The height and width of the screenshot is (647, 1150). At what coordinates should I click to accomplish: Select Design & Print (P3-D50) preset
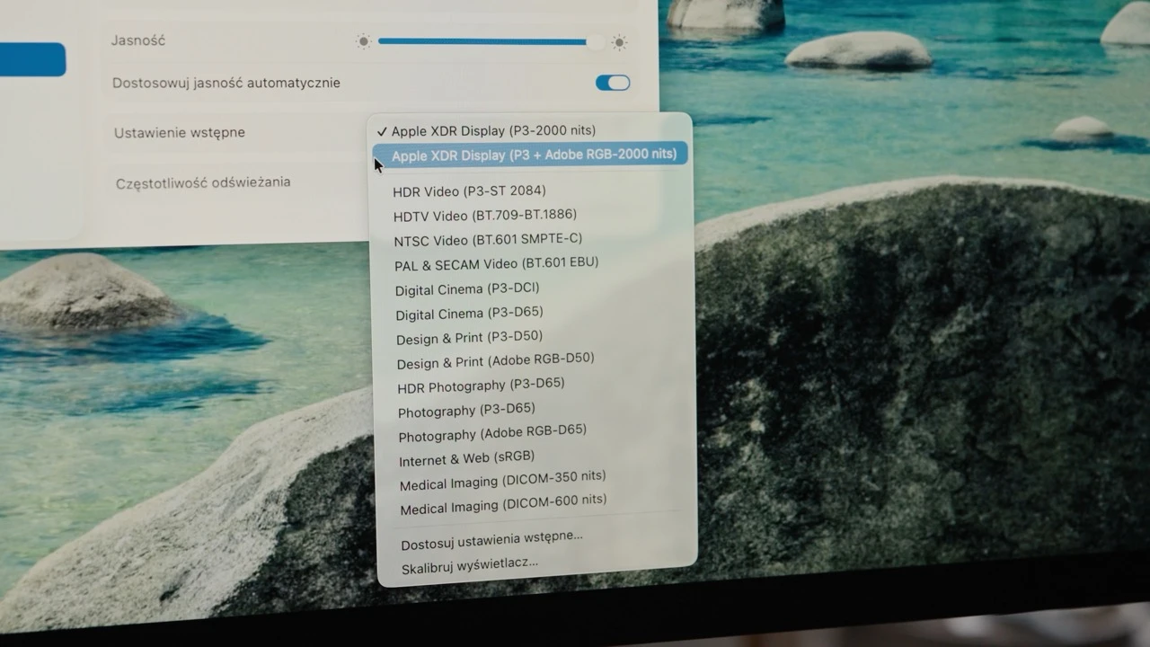click(469, 337)
